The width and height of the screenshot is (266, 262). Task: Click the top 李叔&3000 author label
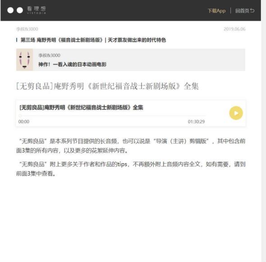[x=27, y=29]
